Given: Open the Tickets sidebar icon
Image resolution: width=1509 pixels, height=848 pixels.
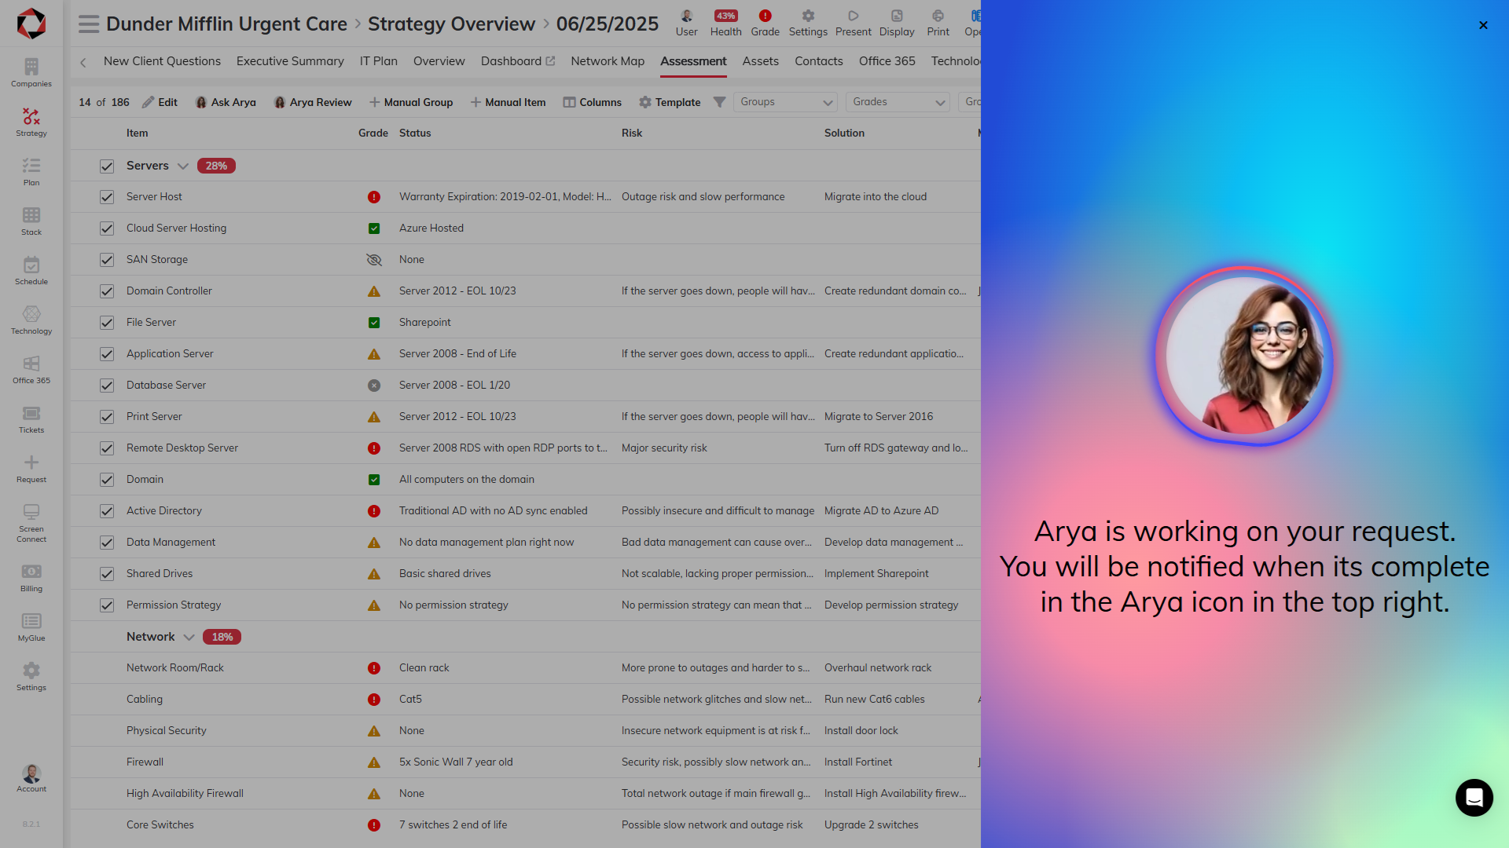Looking at the screenshot, I should pos(31,419).
